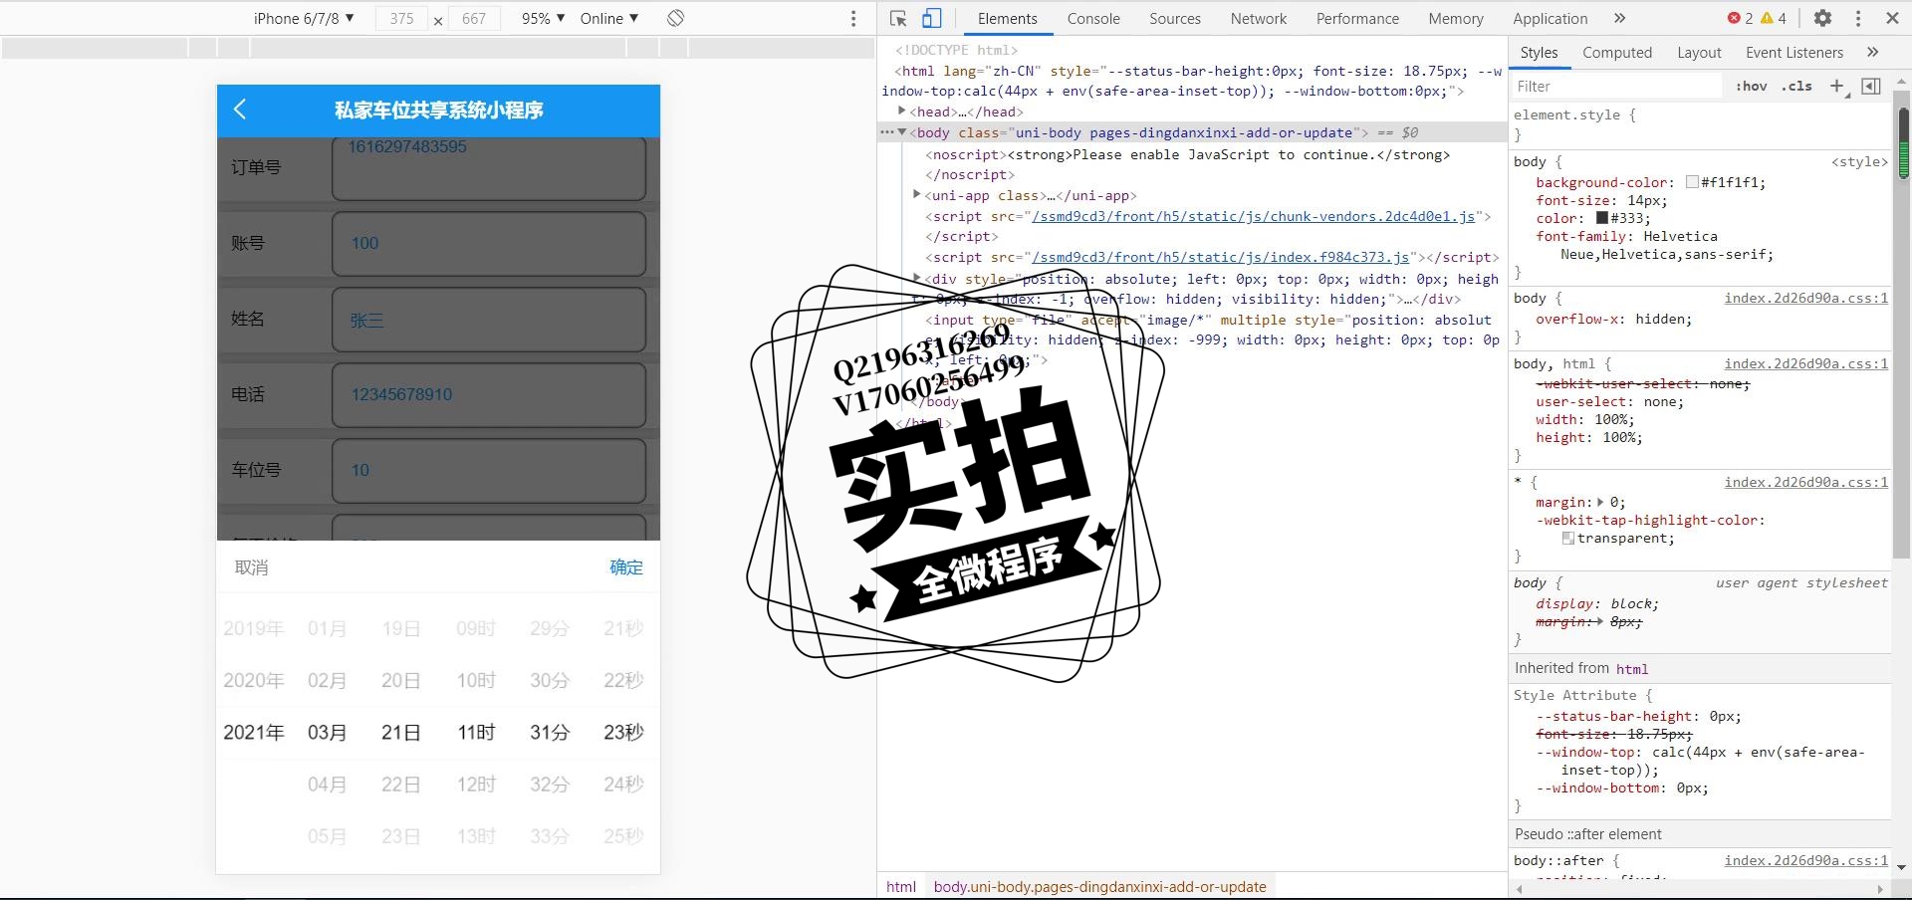Collapse the body element node

pyautogui.click(x=902, y=132)
